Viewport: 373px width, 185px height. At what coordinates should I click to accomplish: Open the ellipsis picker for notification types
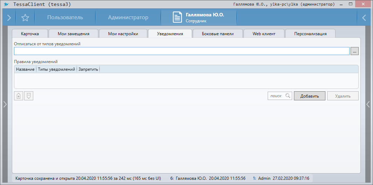355,51
